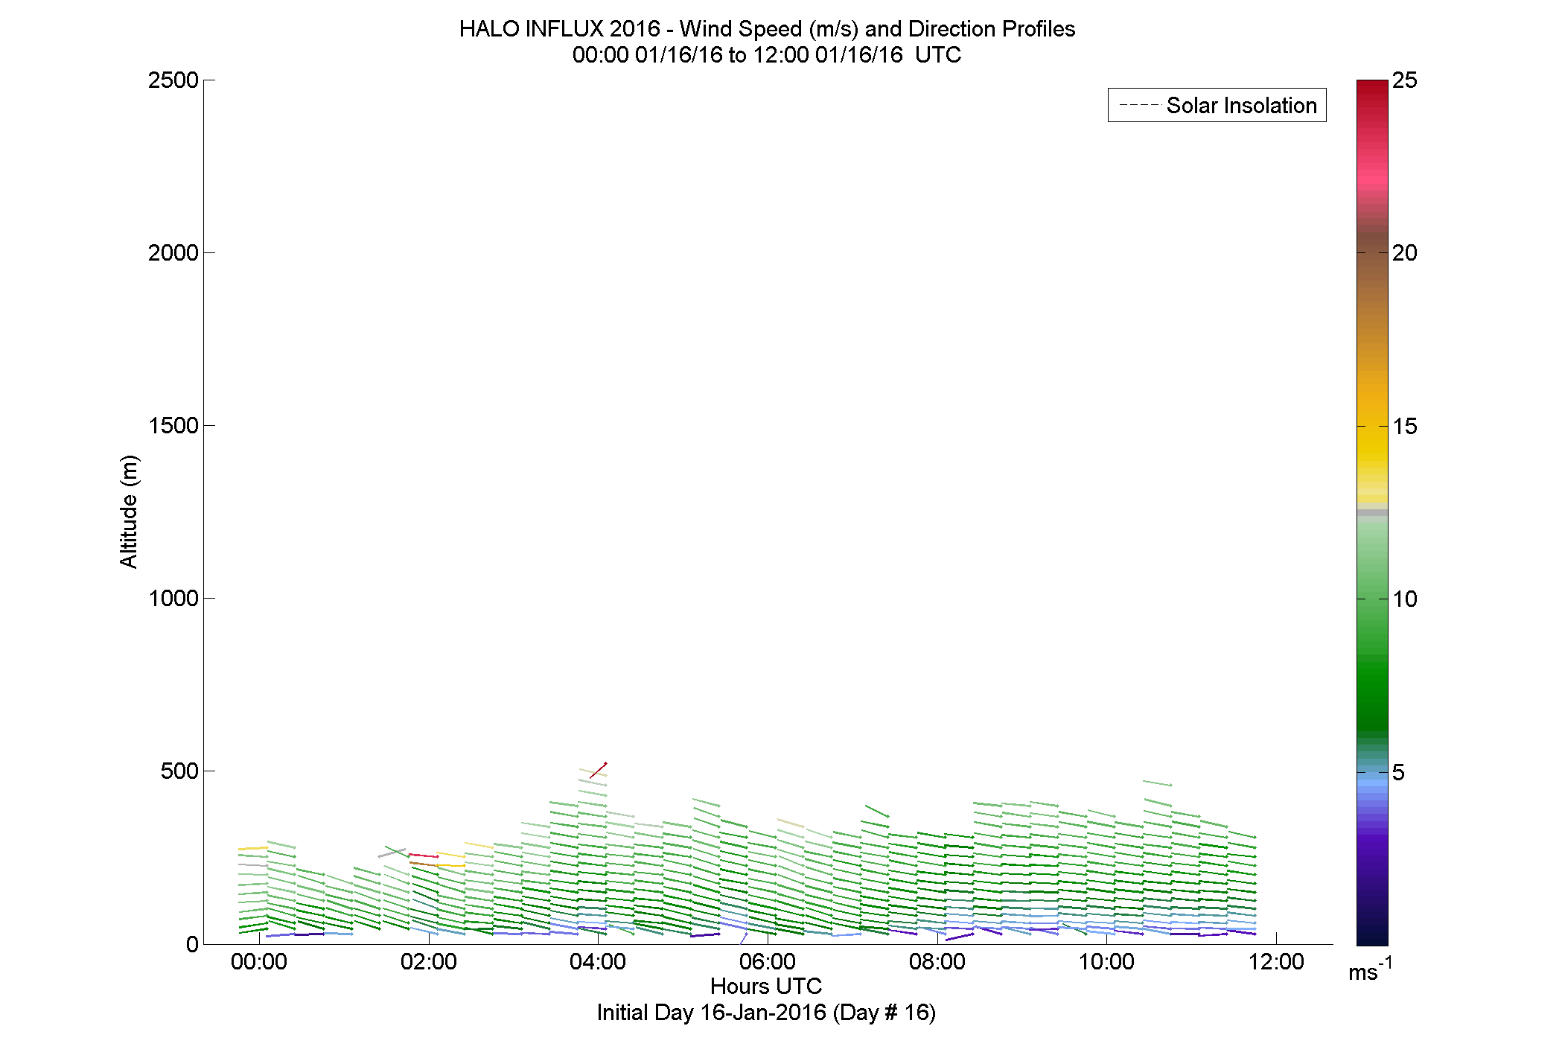Screen dimensions: 1562x1061
Task: Click the 08:00 time tick label
Action: coord(937,962)
